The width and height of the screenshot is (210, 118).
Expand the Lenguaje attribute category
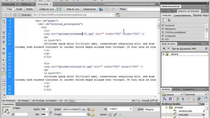tap(163, 36)
